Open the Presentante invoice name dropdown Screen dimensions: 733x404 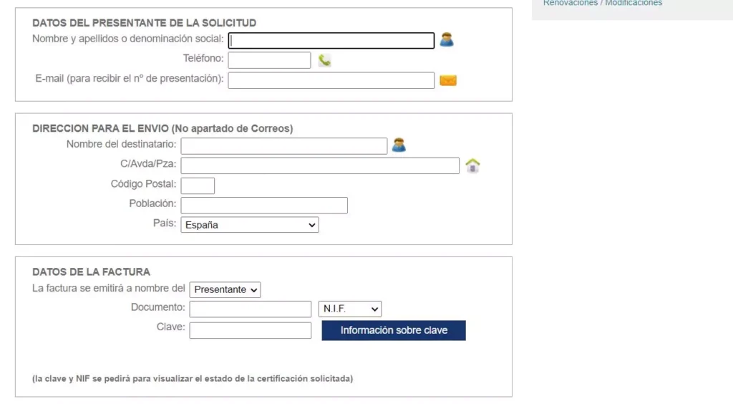[225, 290]
